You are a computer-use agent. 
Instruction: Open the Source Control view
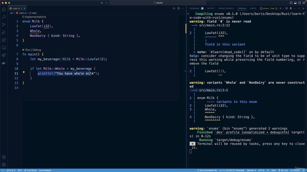[x=4, y=25]
